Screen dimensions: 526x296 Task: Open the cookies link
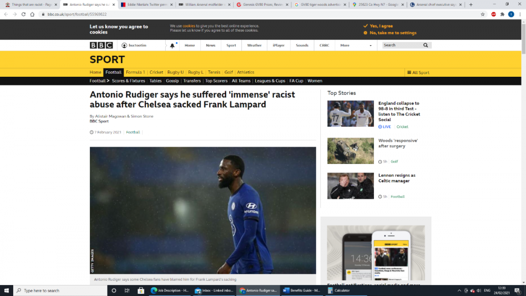pyautogui.click(x=188, y=26)
